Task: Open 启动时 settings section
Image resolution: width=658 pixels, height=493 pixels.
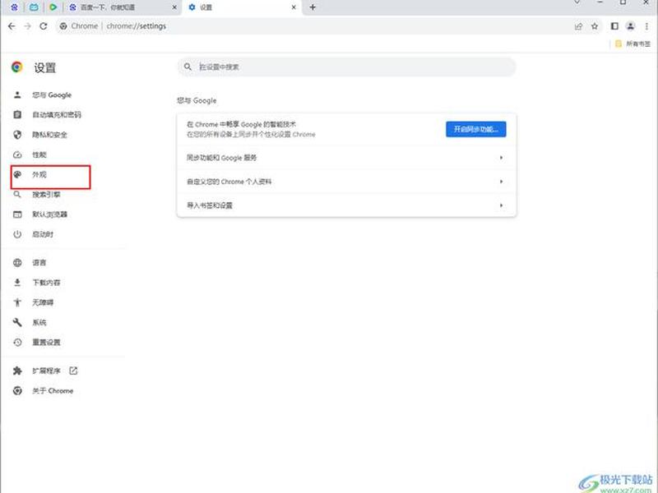Action: tap(43, 234)
